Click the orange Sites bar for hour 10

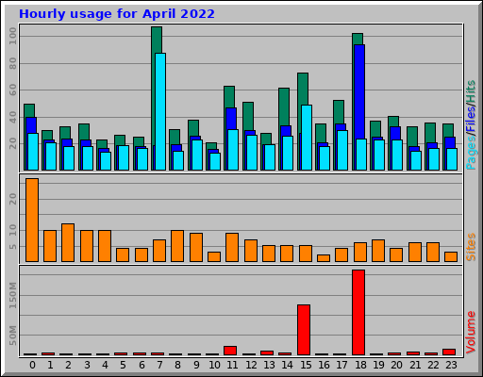214,256
